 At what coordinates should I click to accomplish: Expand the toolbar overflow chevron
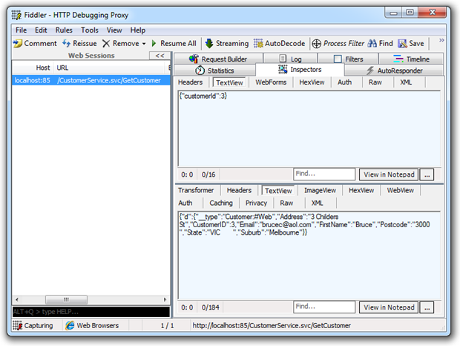[441, 40]
